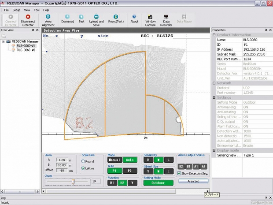
Task: Open the View menu
Action: pos(27,10)
